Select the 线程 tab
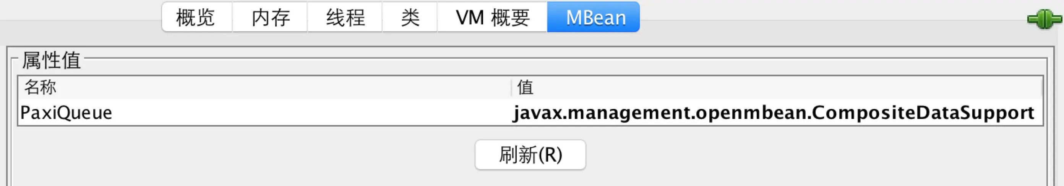The width and height of the screenshot is (1064, 186). point(345,17)
